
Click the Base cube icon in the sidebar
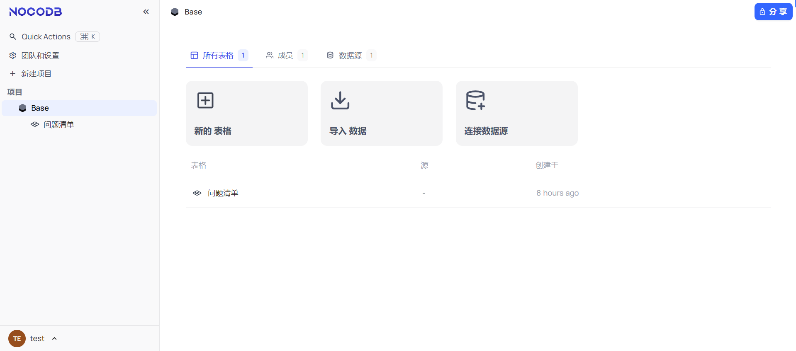(x=23, y=108)
